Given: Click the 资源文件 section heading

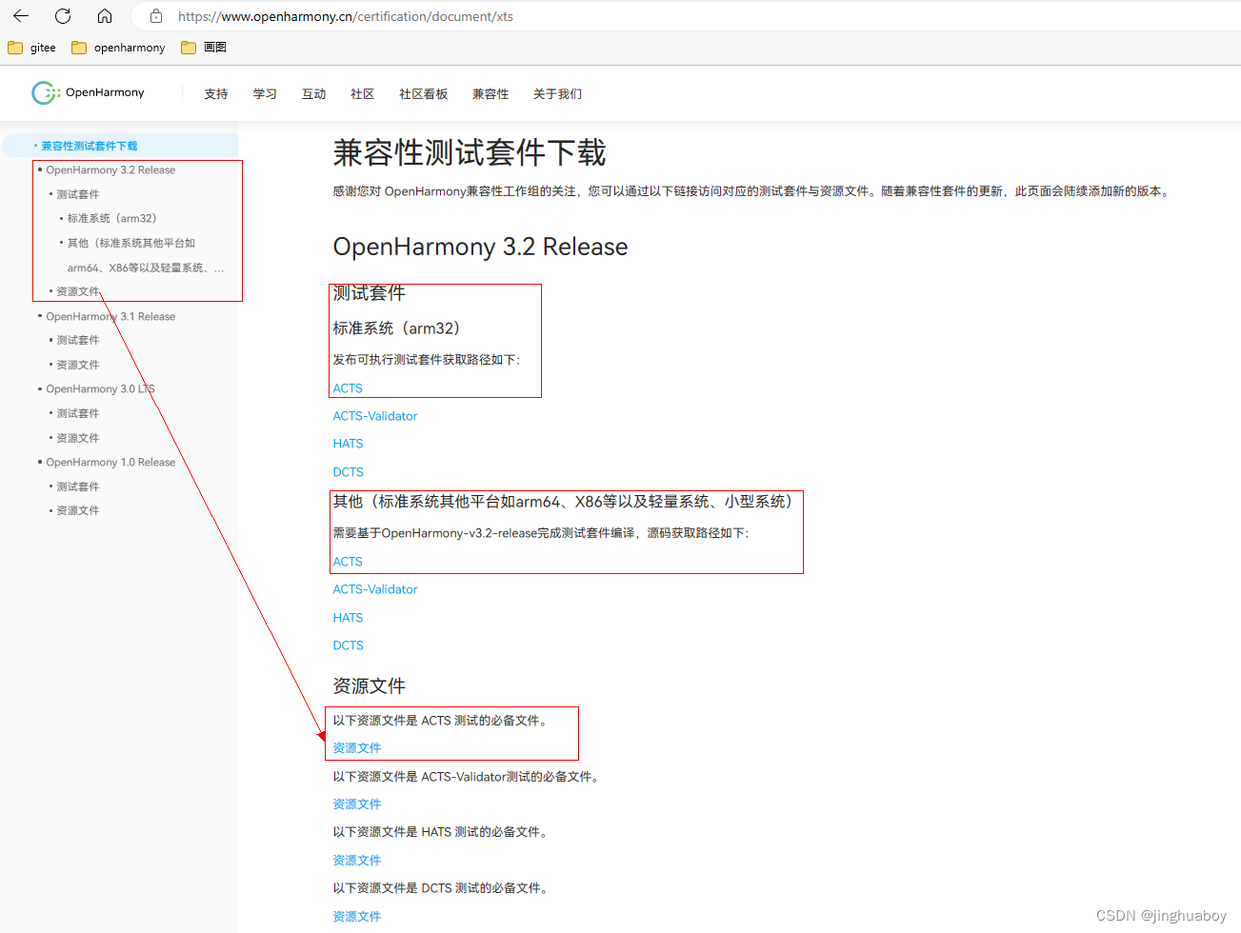Looking at the screenshot, I should point(369,685).
